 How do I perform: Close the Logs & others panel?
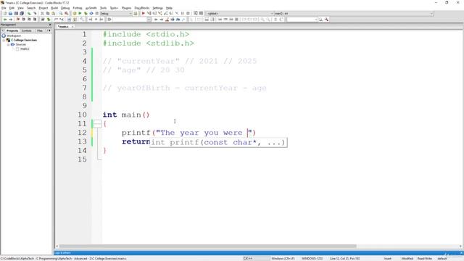click(461, 253)
